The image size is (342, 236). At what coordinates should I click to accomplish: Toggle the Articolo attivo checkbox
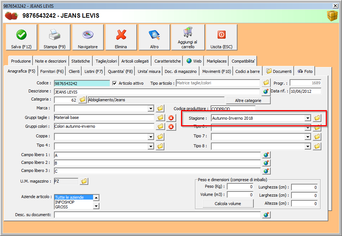click(x=114, y=83)
